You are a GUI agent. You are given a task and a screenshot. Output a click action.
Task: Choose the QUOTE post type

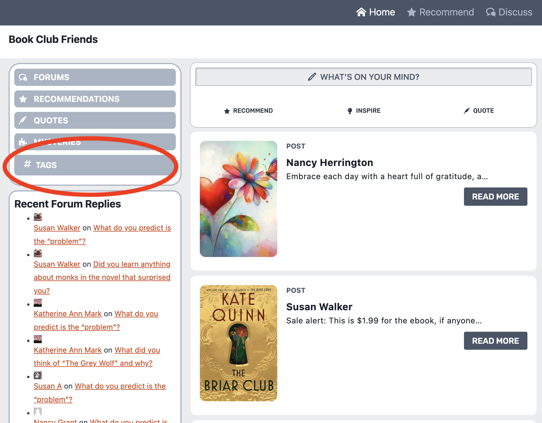tap(479, 111)
